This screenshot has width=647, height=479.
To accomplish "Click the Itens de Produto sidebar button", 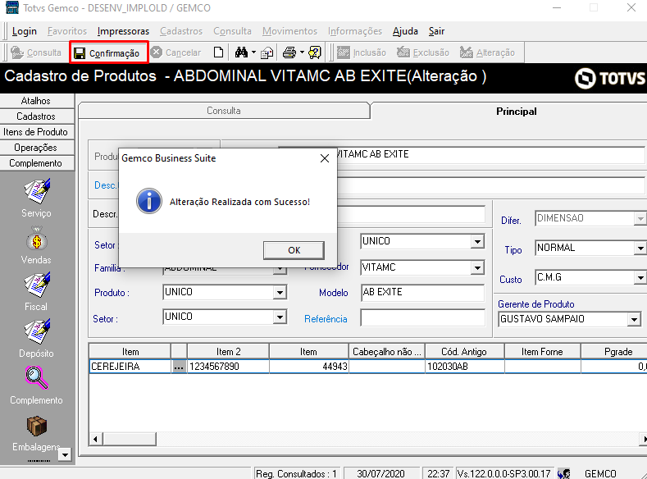I will click(x=36, y=132).
